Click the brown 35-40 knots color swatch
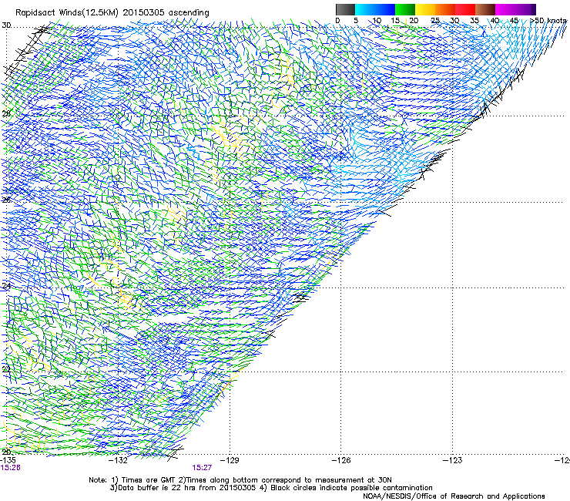This screenshot has width=570, height=501. point(485,9)
